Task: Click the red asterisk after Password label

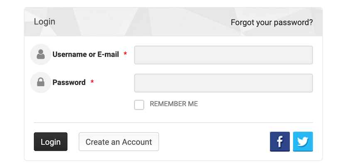Action: [92, 82]
